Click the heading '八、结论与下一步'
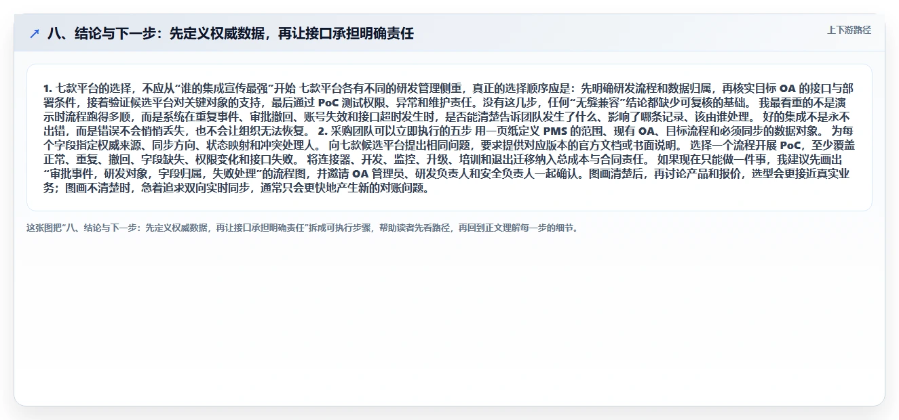The image size is (899, 420). pyautogui.click(x=230, y=33)
